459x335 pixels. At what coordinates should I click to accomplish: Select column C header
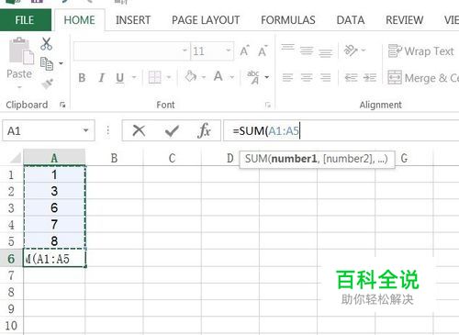pyautogui.click(x=172, y=158)
